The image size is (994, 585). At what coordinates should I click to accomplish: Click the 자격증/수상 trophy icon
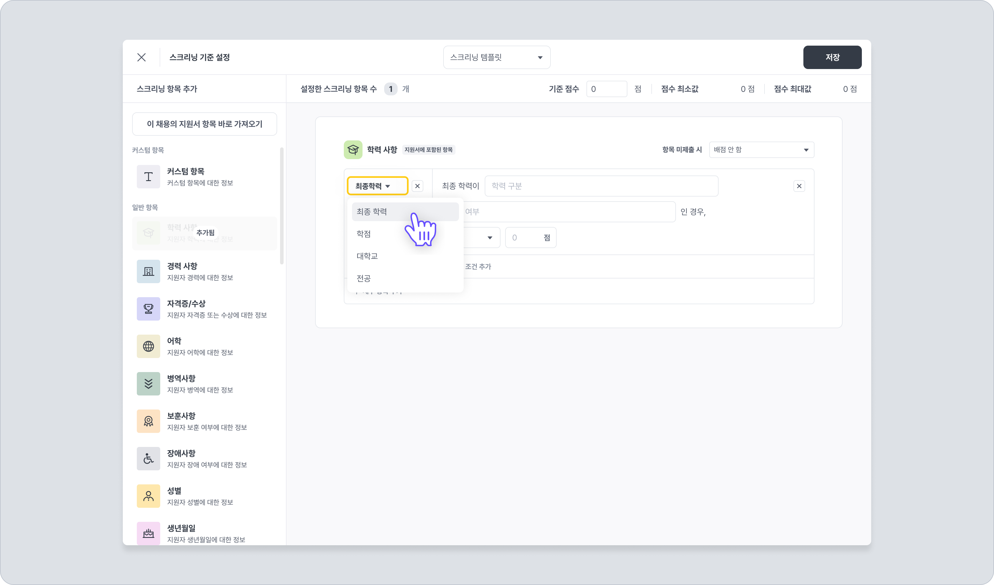pyautogui.click(x=148, y=309)
